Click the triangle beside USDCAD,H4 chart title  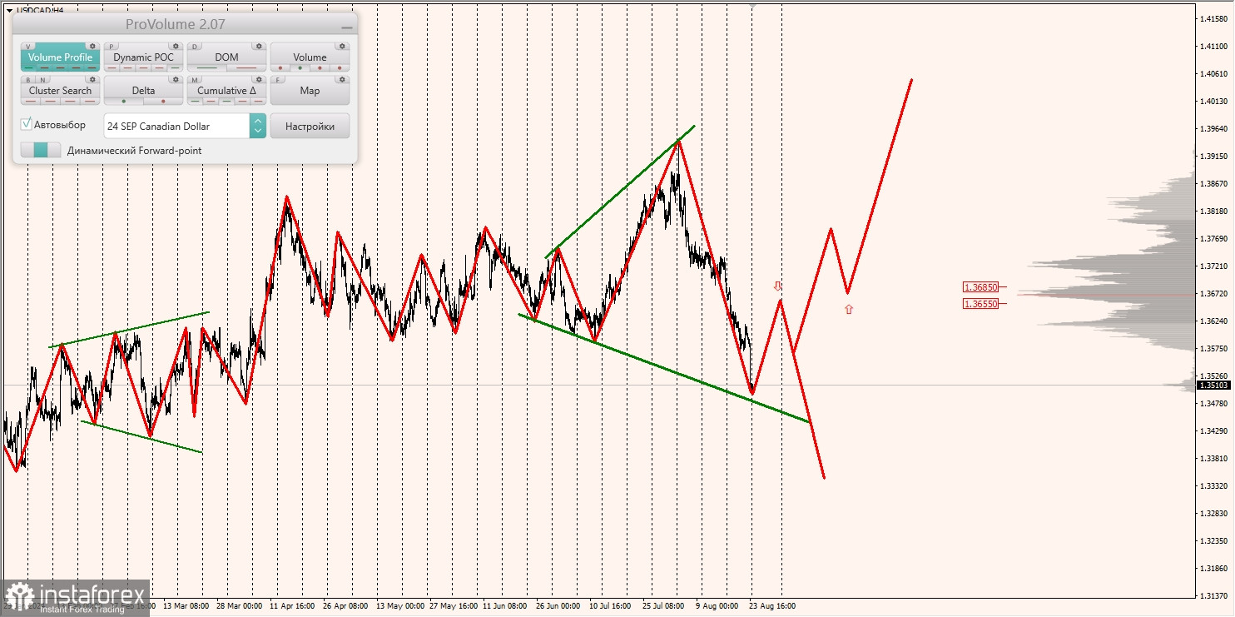[8, 10]
